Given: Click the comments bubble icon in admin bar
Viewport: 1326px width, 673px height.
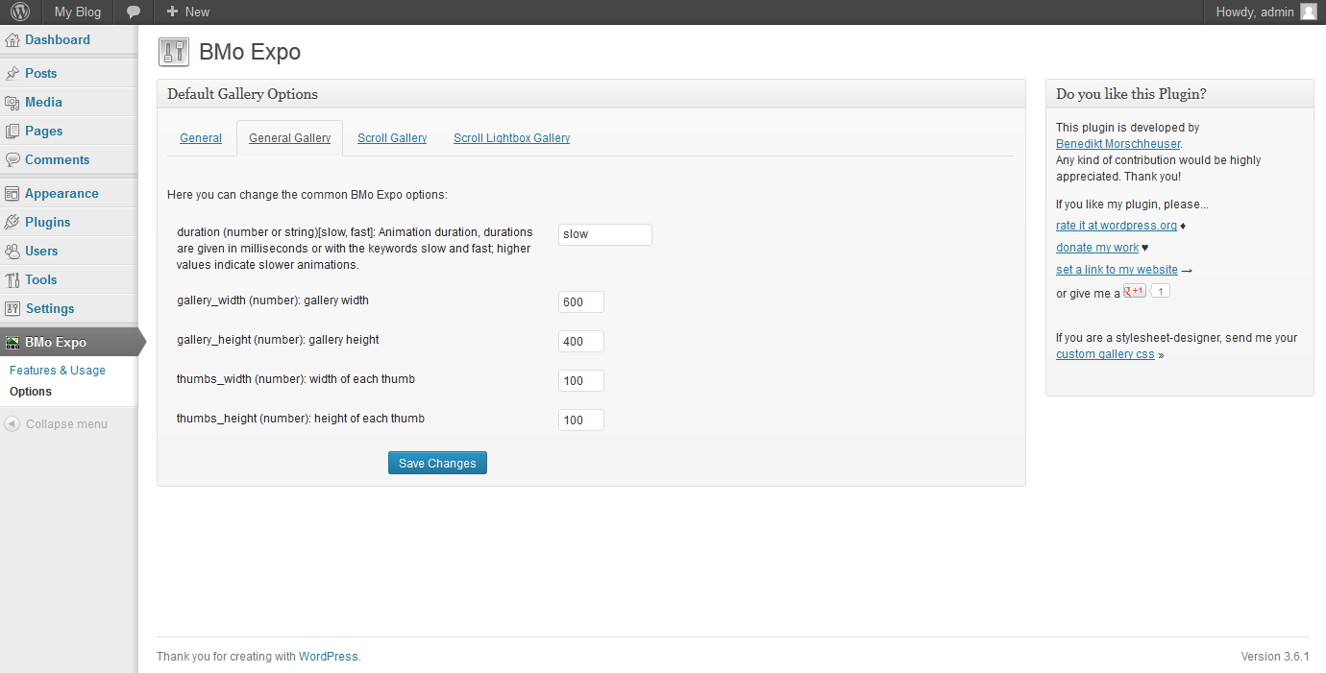Looking at the screenshot, I should pos(134,12).
